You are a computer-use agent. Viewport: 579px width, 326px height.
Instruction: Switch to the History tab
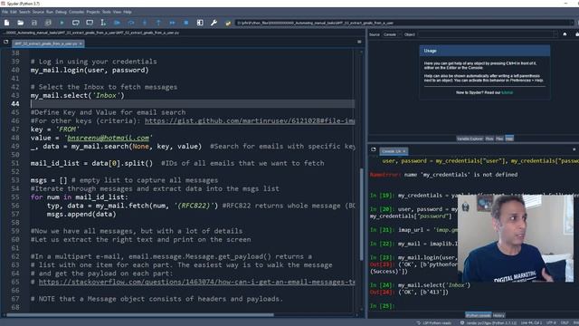click(498, 316)
